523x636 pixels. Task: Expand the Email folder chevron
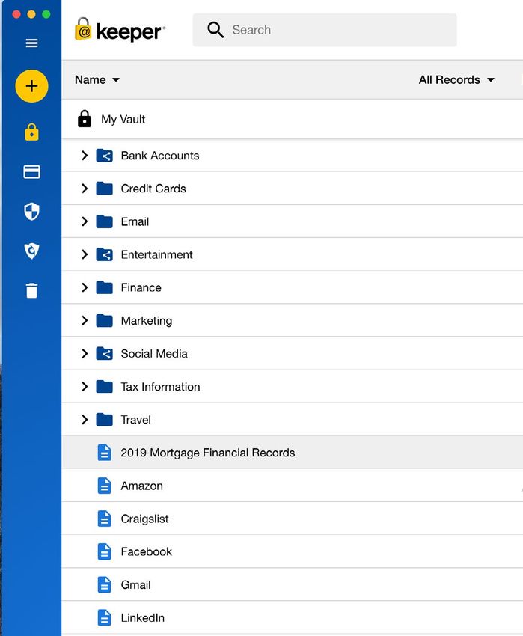pos(85,221)
